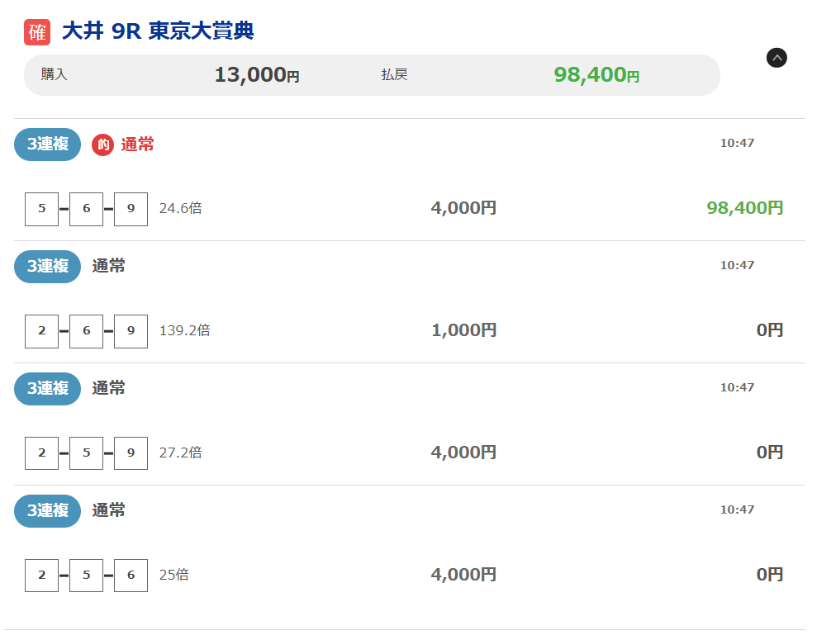Click horse number 2 in the 139.2倍 row
This screenshot has height=635, width=817.
tap(42, 331)
